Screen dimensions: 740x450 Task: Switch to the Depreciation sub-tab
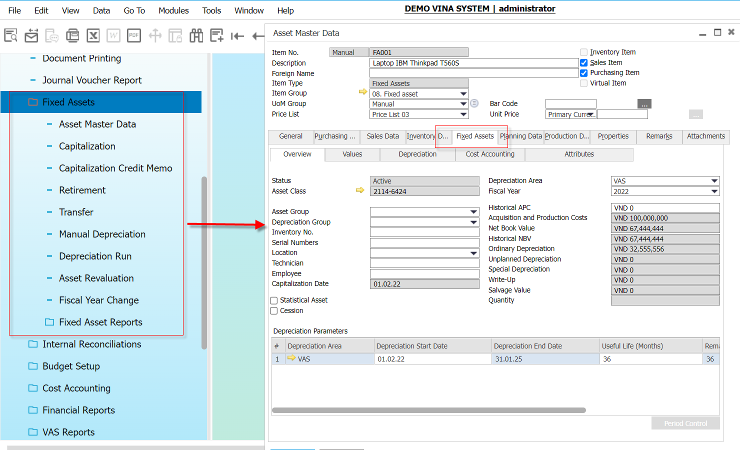click(x=417, y=154)
